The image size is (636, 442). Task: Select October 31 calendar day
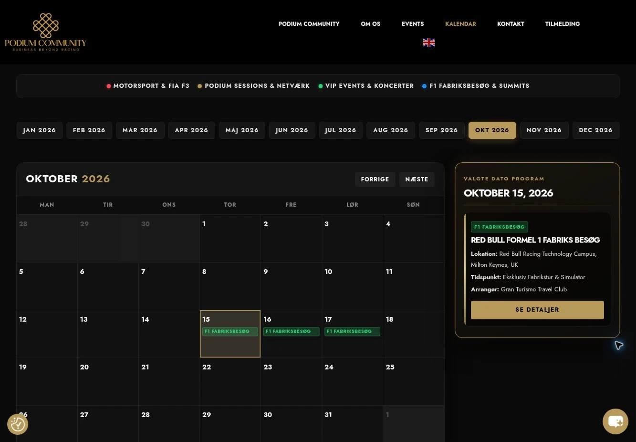pos(352,424)
